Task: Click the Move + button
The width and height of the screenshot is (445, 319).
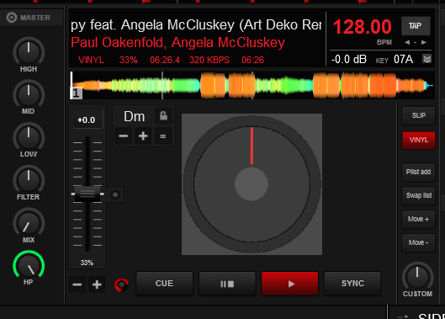Action: [419, 219]
